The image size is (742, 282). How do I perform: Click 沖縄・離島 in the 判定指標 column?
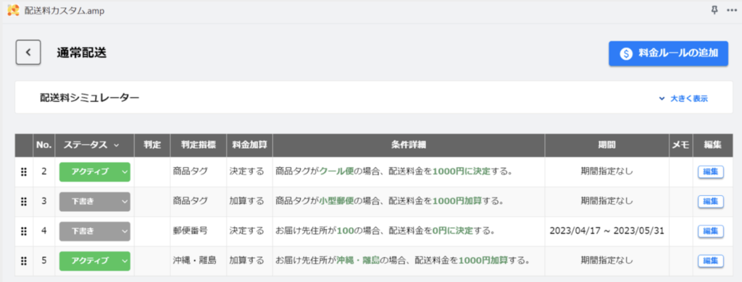tap(194, 261)
